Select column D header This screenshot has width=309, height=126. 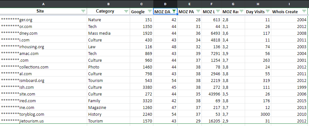click(x=165, y=4)
